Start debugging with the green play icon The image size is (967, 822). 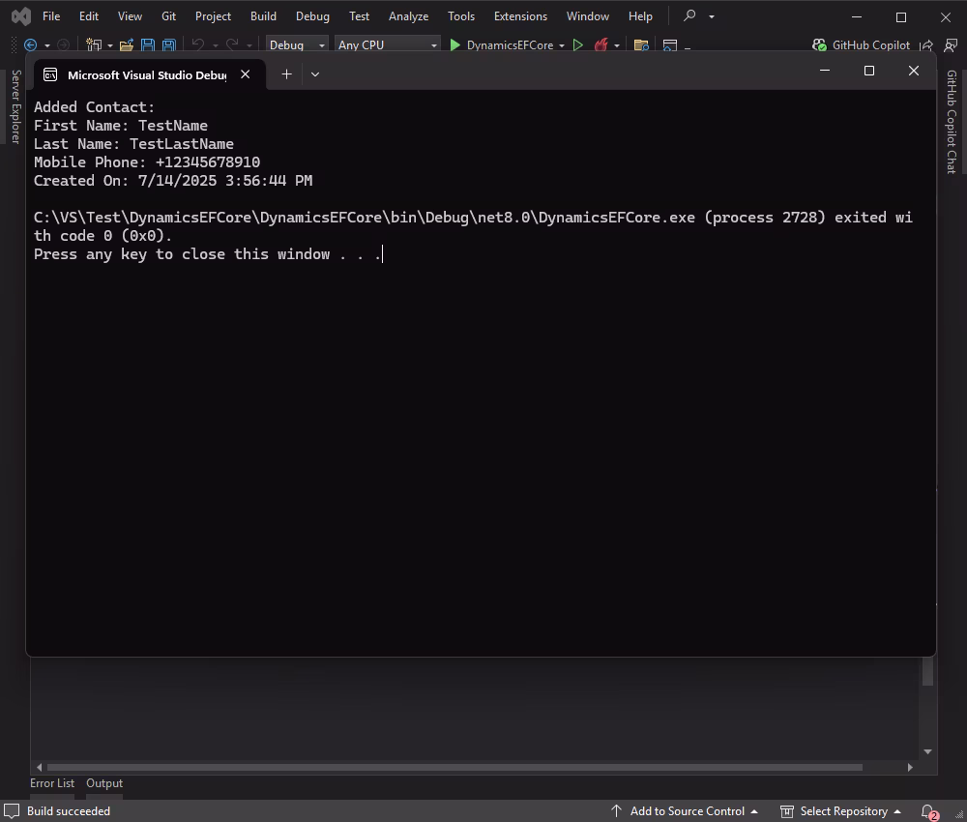point(455,45)
